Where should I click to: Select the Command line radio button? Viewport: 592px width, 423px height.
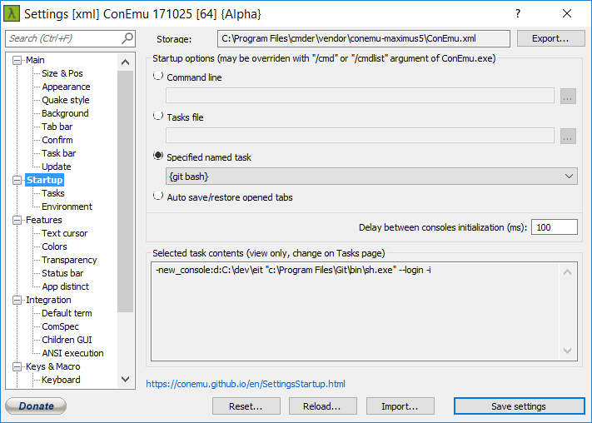coord(158,77)
